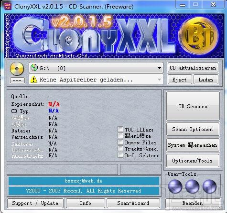Click the System überwachen button
Image resolution: width=227 pixels, height=213 pixels.
[x=193, y=145]
